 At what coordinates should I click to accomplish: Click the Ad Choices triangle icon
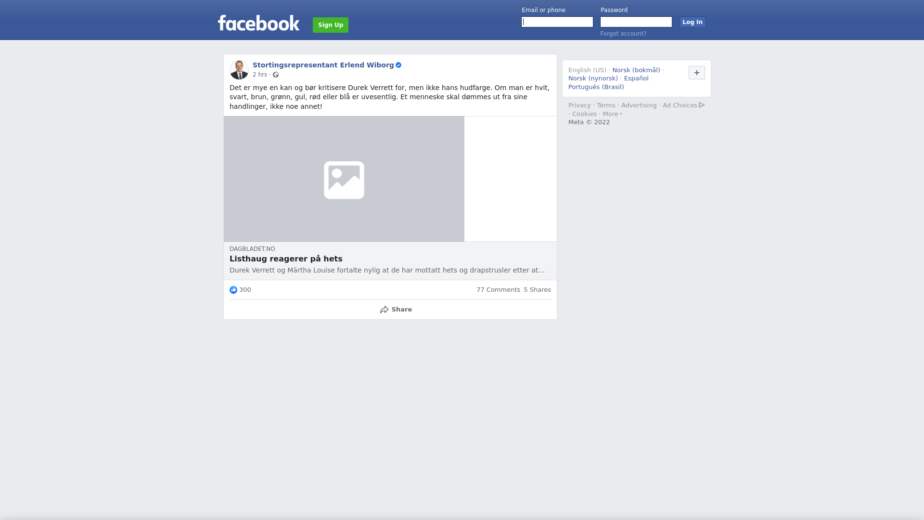coord(702,105)
